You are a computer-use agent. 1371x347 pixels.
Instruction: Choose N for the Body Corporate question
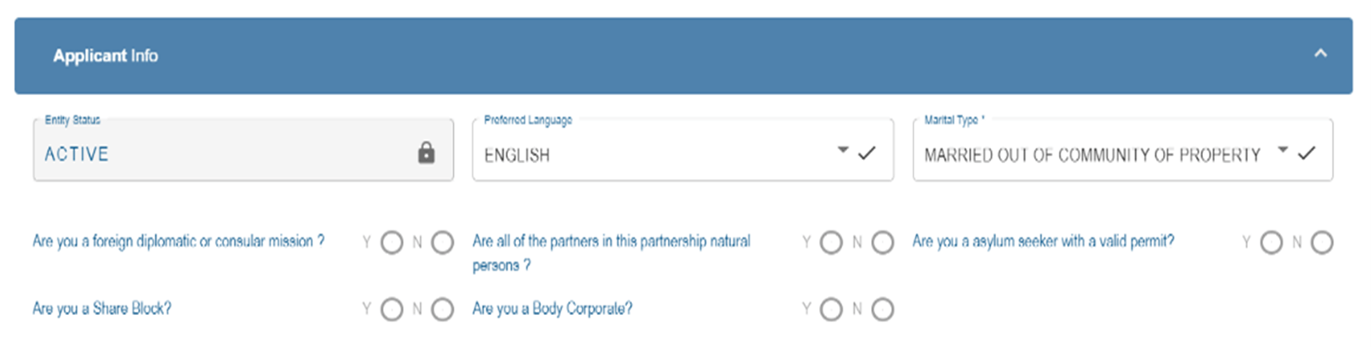[x=882, y=309]
